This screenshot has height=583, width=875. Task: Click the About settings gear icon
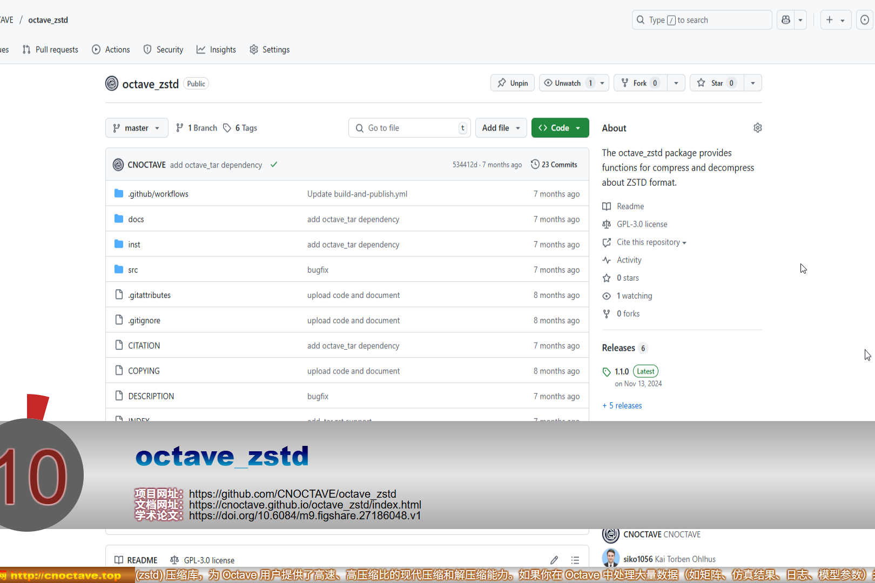coord(757,128)
